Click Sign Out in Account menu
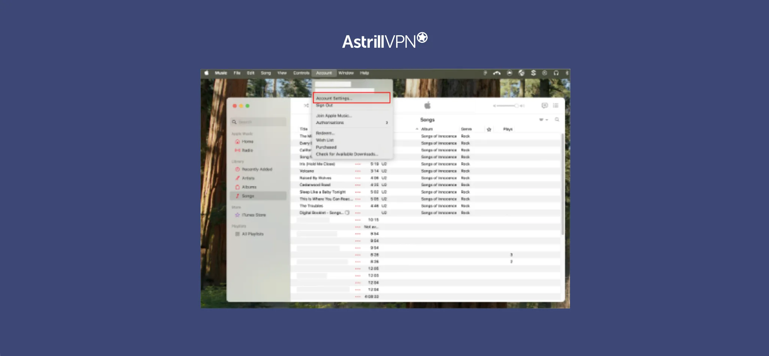Screen dimensions: 769x356 (x=324, y=106)
